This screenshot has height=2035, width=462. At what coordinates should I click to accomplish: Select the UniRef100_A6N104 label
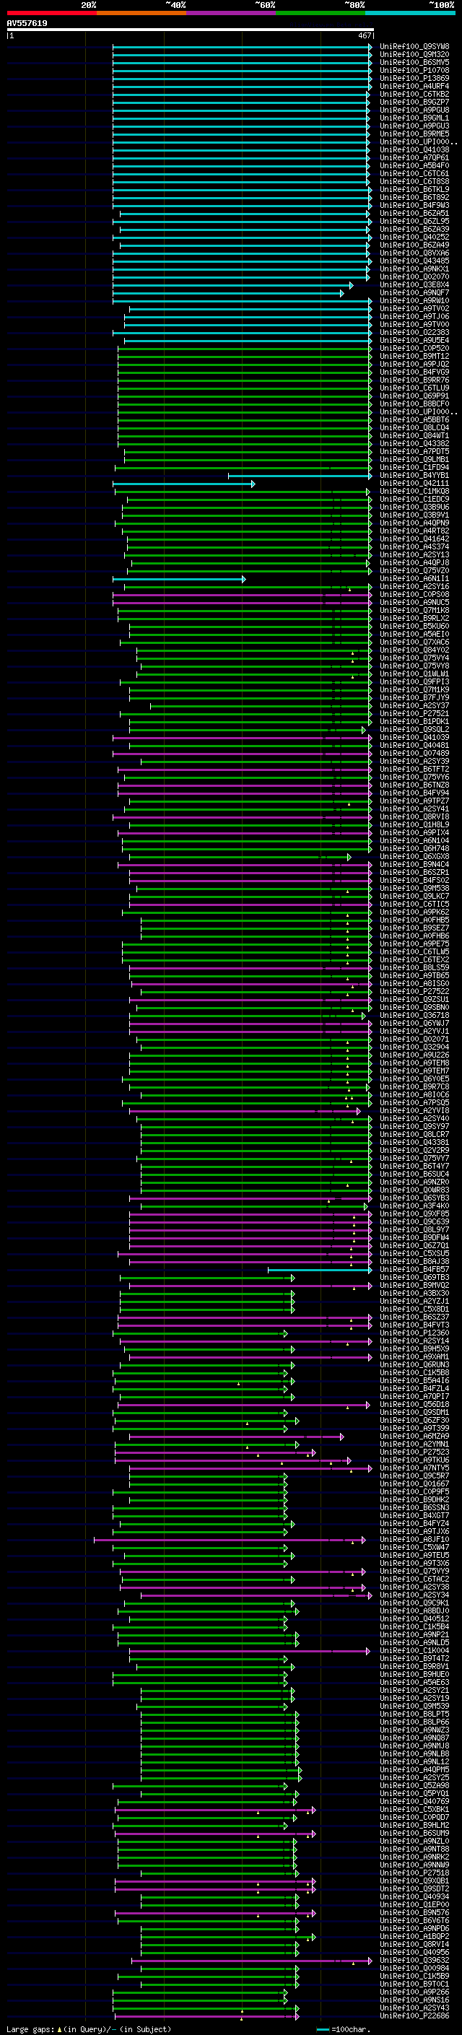pos(414,840)
